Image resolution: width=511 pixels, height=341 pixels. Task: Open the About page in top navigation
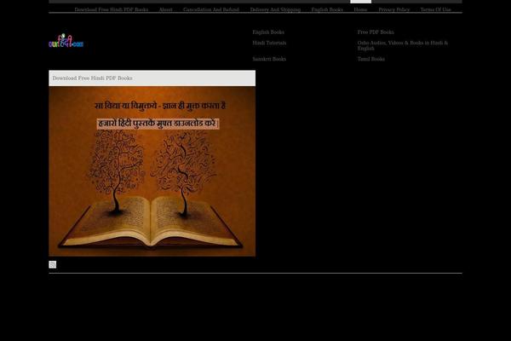pyautogui.click(x=165, y=9)
